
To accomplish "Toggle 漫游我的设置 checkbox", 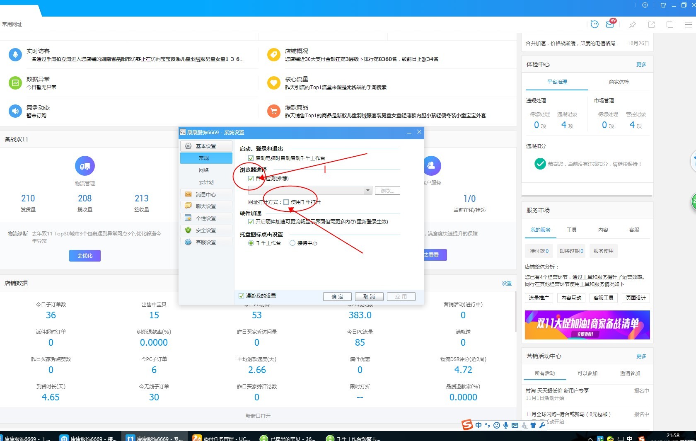I will pyautogui.click(x=241, y=296).
